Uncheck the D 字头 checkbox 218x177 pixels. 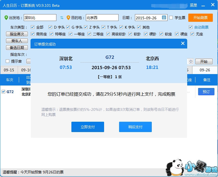point(50,27)
